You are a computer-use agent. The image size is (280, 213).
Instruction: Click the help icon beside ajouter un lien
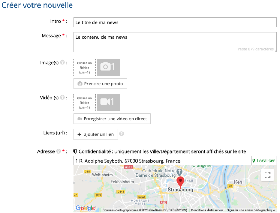point(122,134)
